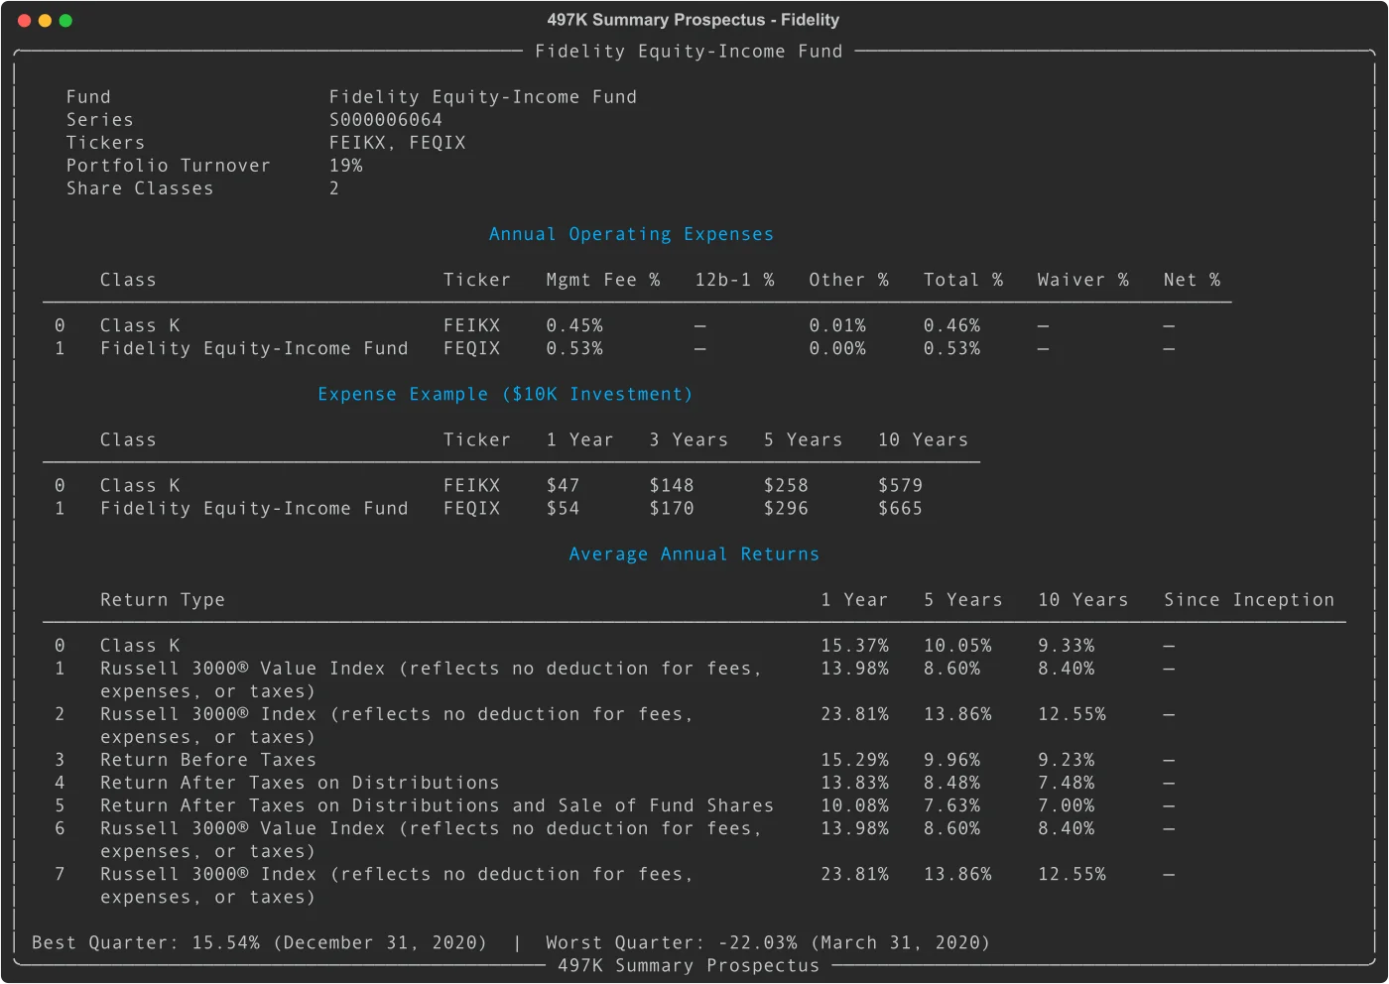The height and width of the screenshot is (984, 1389).
Task: Select the Share Classes value 2
Action: pyautogui.click(x=334, y=188)
